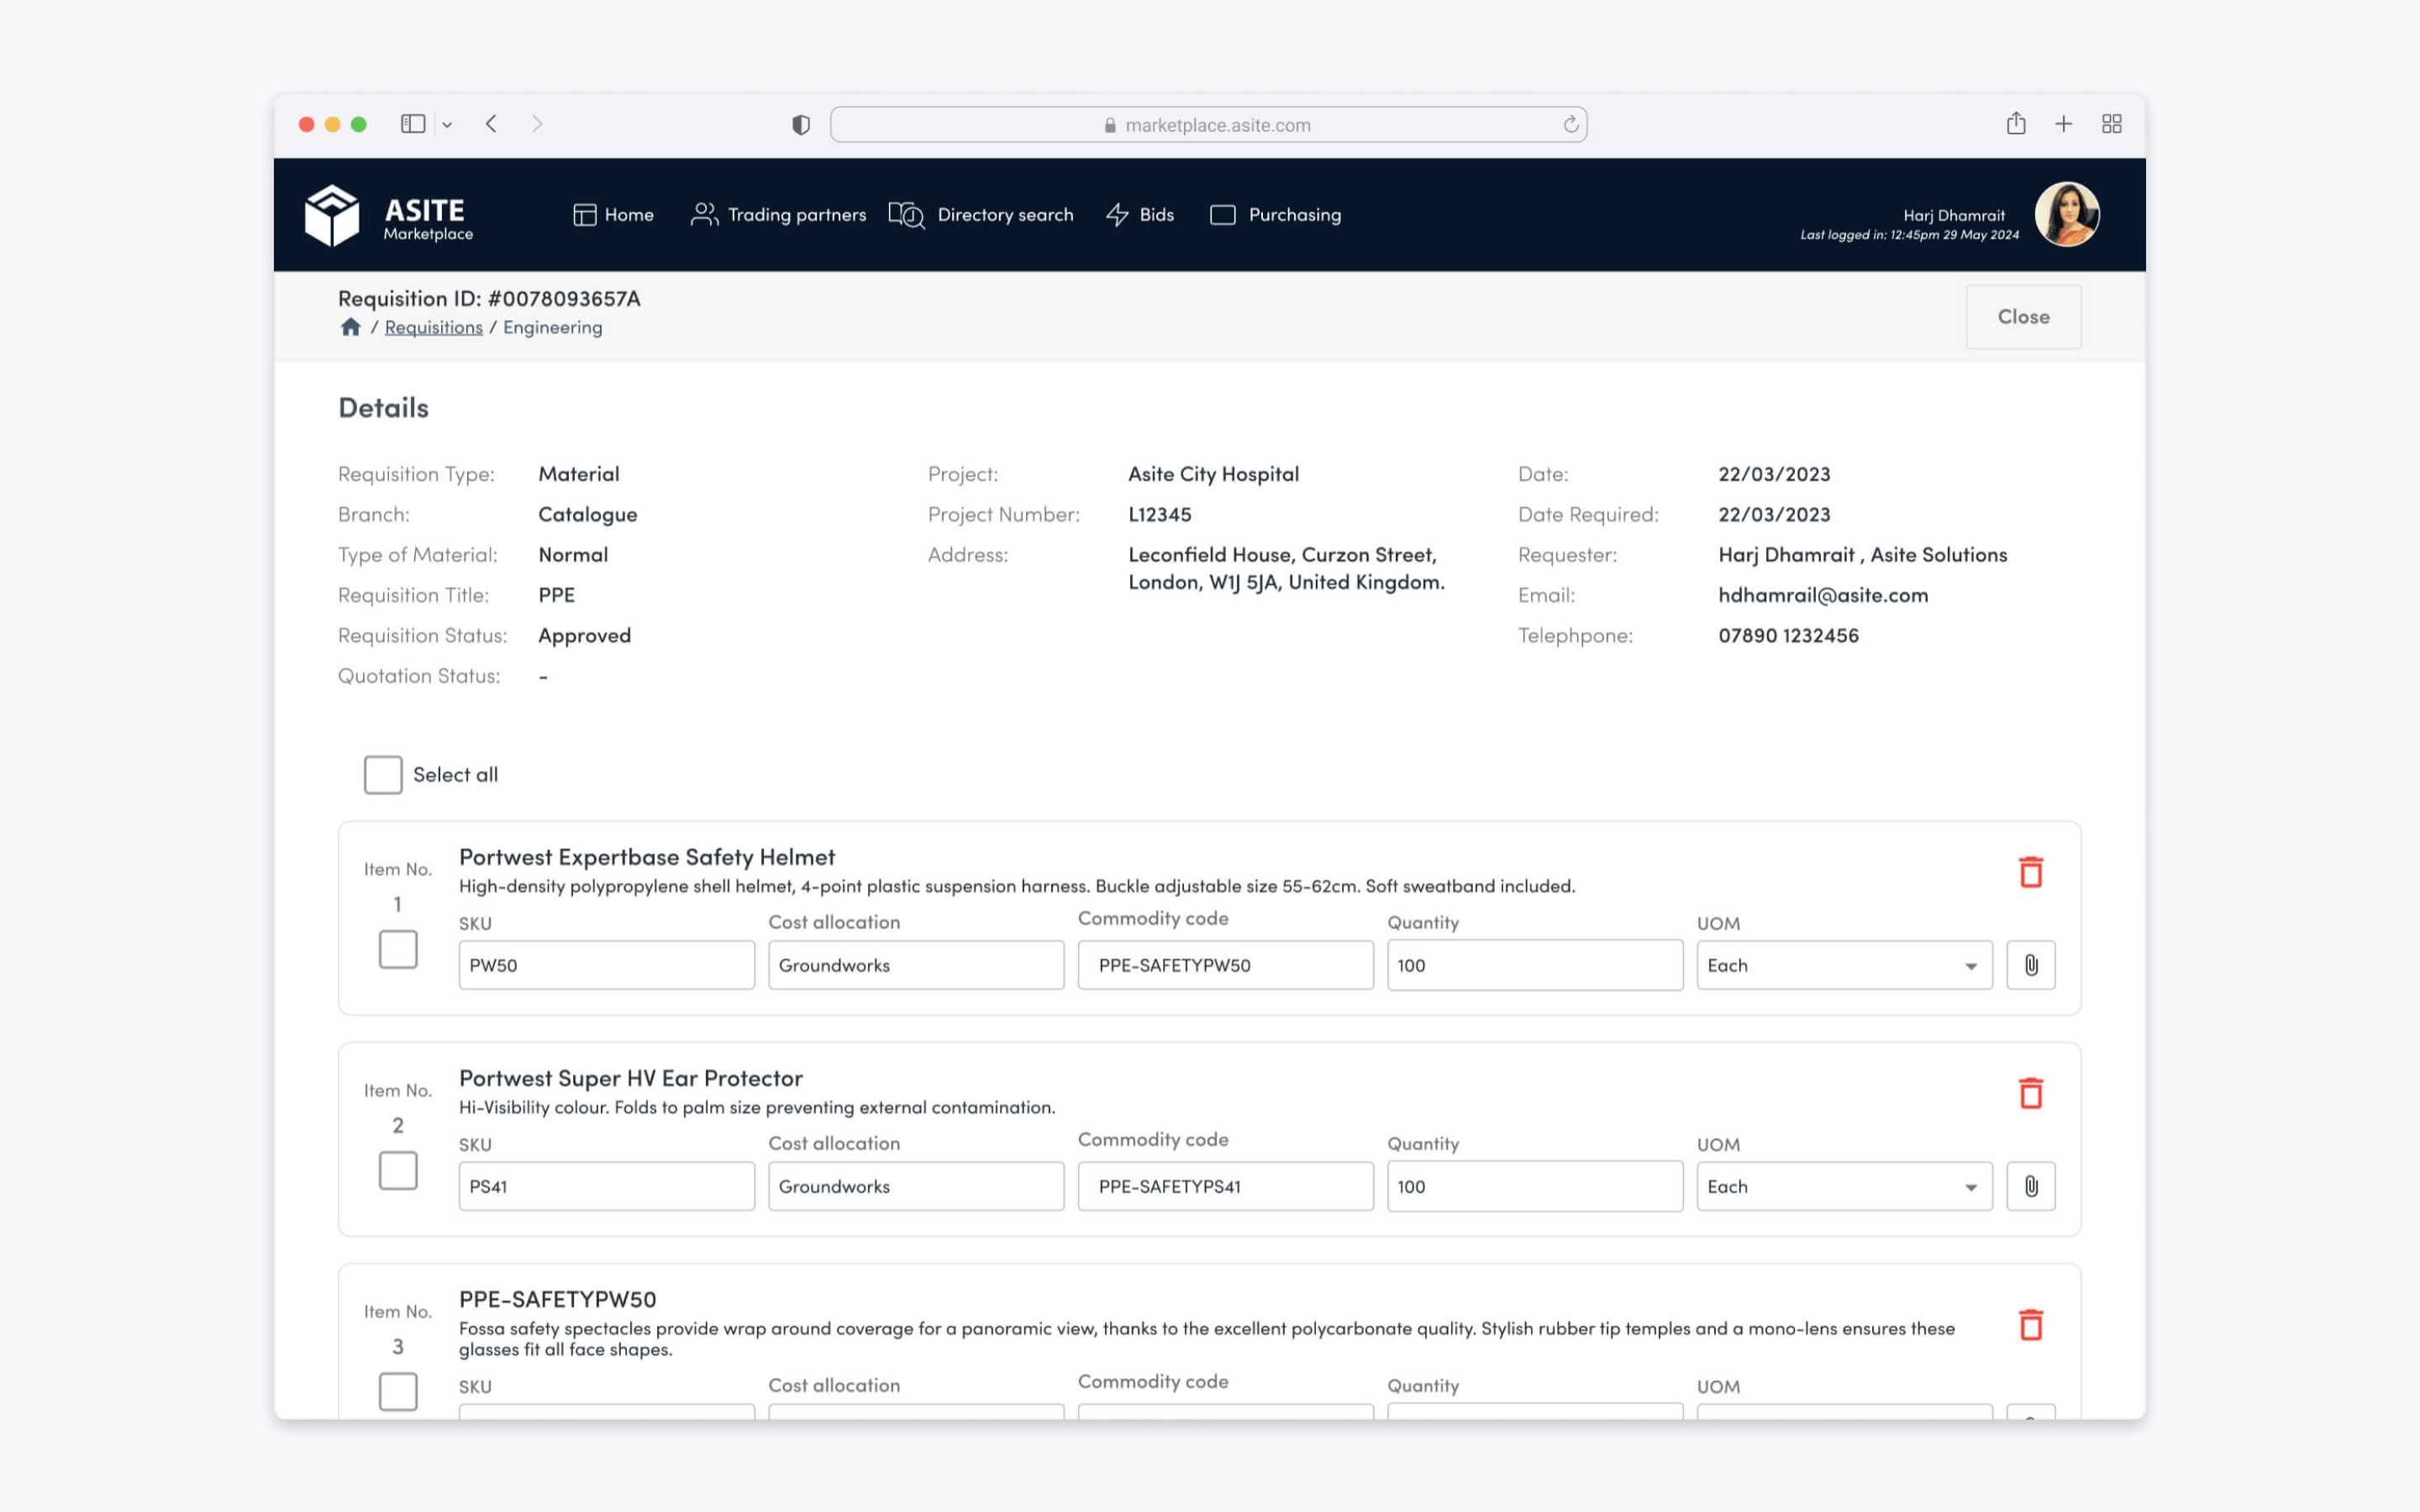Viewport: 2420px width, 1512px height.
Task: Go back in browser history
Action: click(491, 124)
